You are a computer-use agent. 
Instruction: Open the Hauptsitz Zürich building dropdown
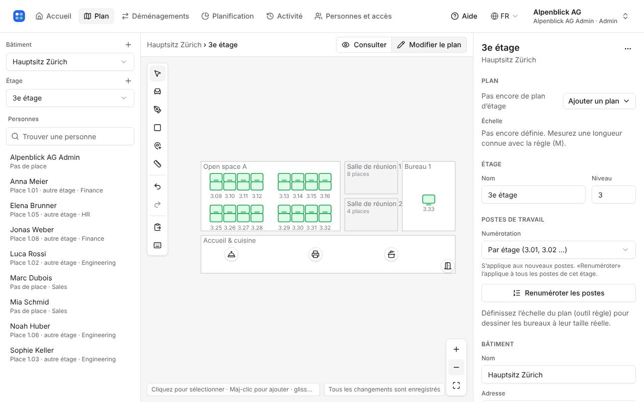tap(70, 62)
